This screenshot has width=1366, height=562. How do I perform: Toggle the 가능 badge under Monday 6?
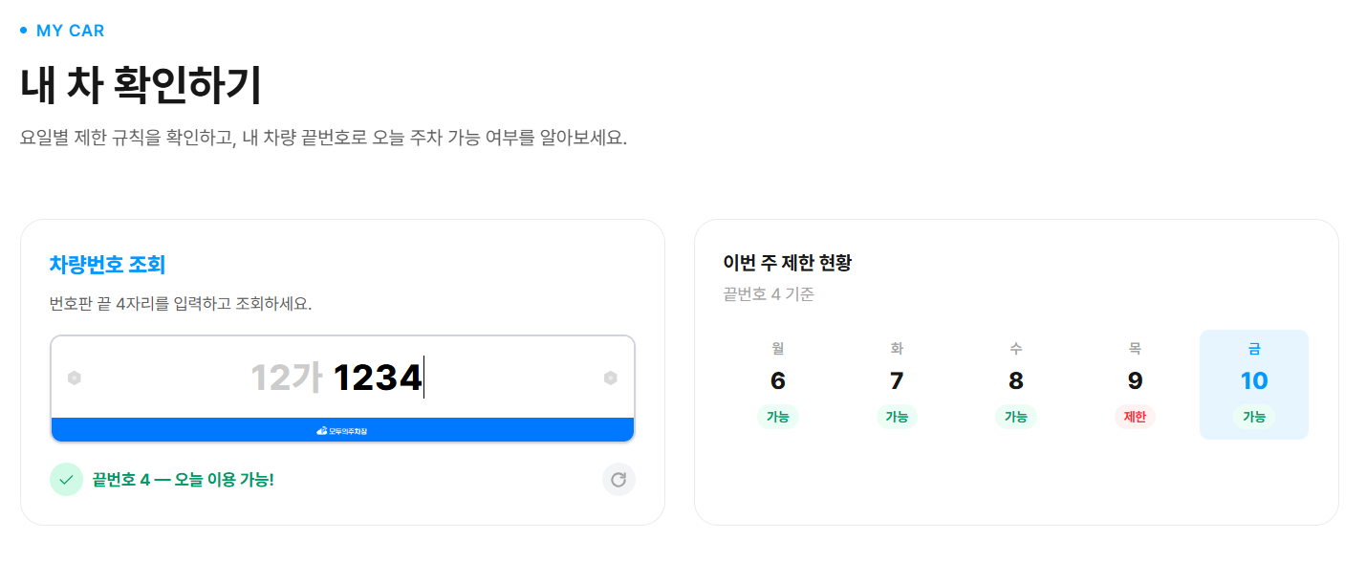[x=778, y=417]
